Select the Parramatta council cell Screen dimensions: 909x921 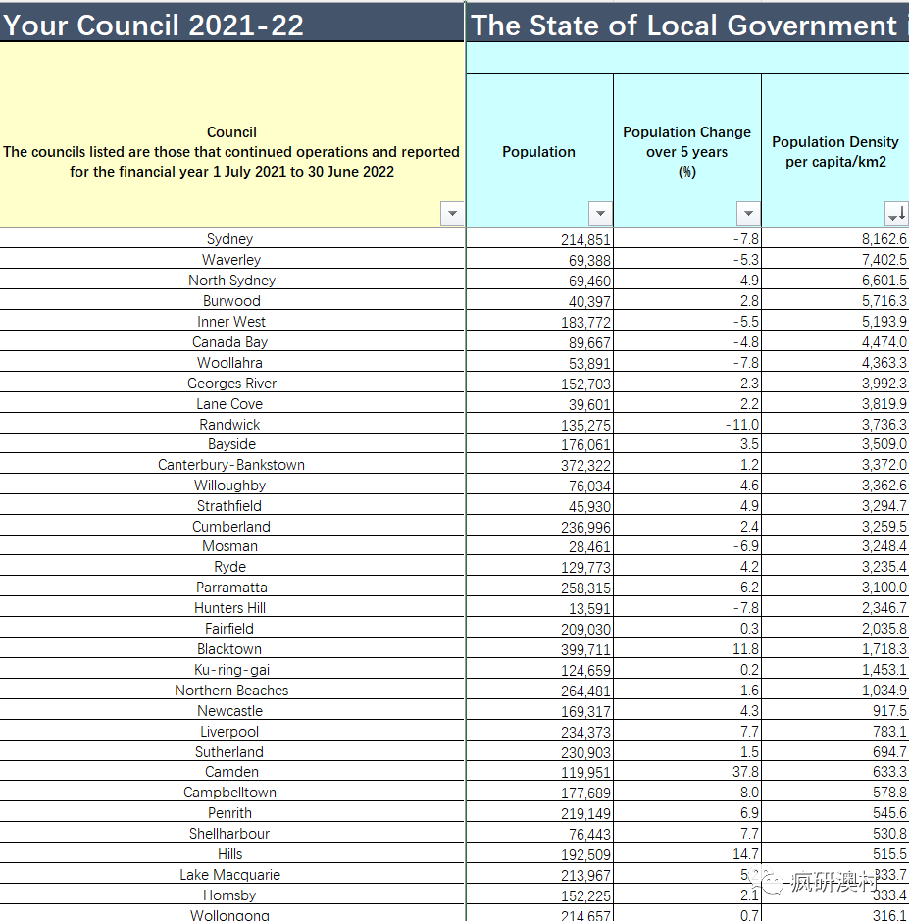tap(231, 587)
